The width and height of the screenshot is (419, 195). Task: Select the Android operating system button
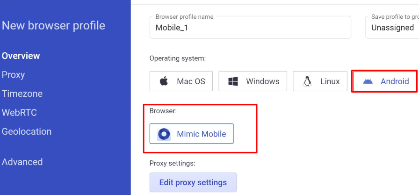point(385,81)
